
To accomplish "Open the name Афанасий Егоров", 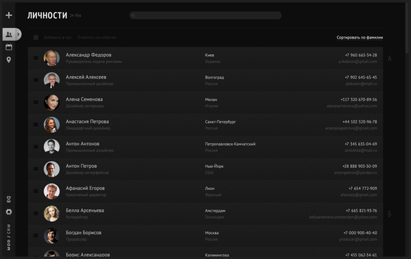I will [x=85, y=188].
